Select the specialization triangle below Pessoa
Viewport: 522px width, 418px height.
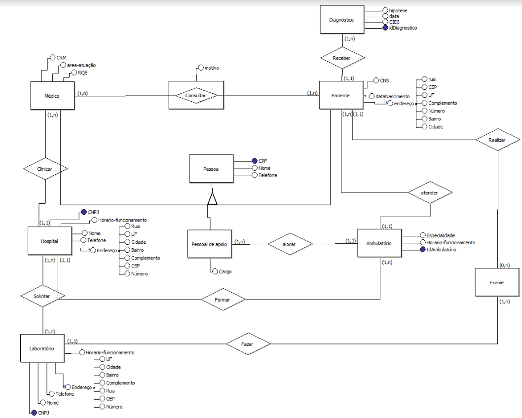(212, 199)
